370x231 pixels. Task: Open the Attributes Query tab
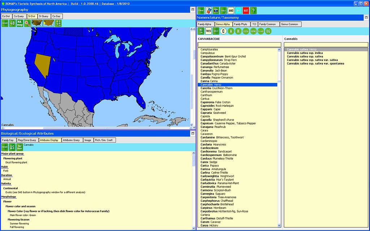point(71,140)
